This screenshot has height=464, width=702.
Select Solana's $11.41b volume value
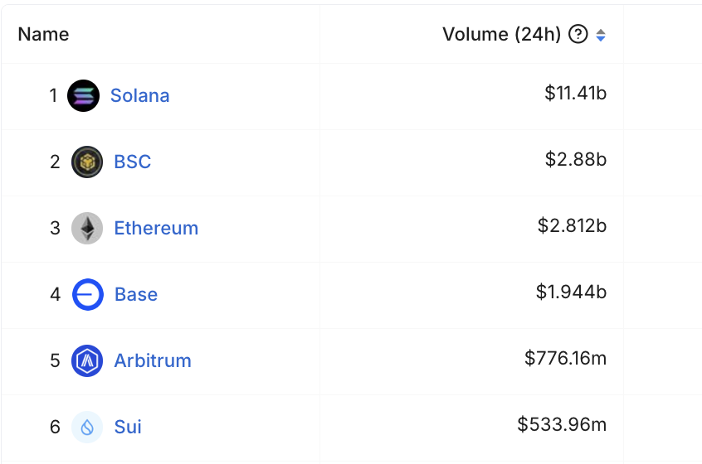tap(575, 94)
